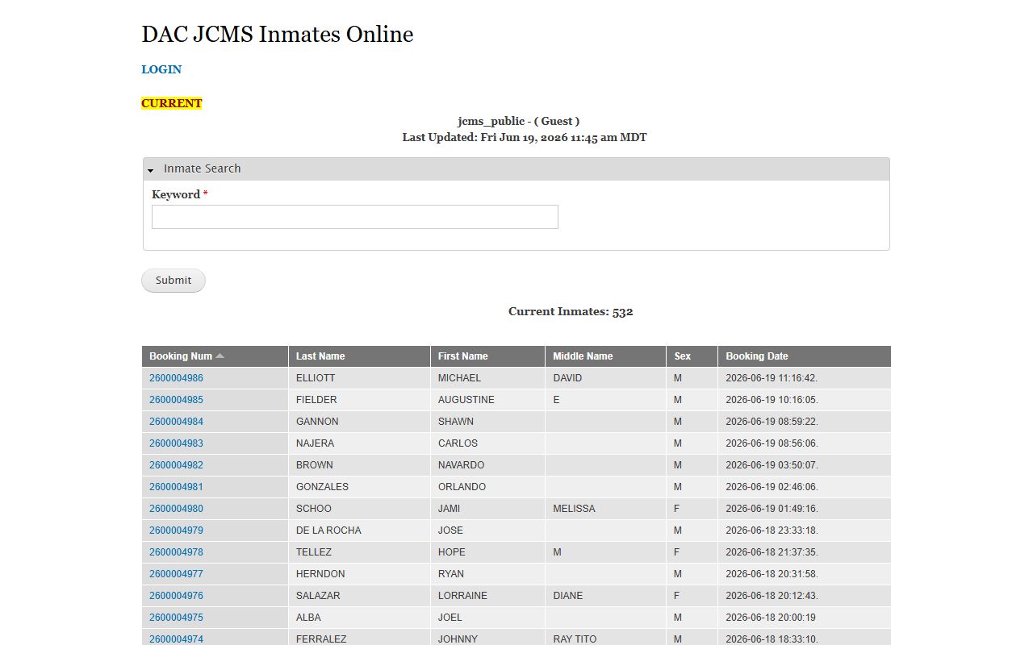This screenshot has width=1033, height=645.
Task: Click first name SHAWN cell
Action: pos(488,422)
